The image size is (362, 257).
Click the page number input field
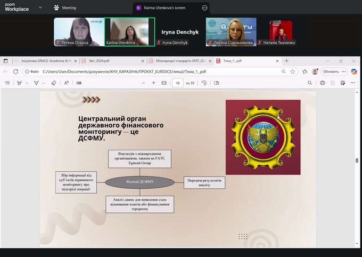point(177,83)
